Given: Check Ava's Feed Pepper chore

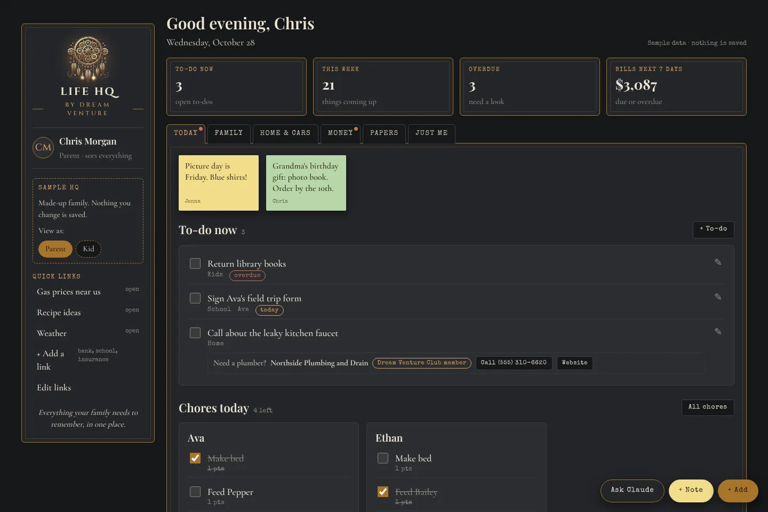Looking at the screenshot, I should coord(195,492).
